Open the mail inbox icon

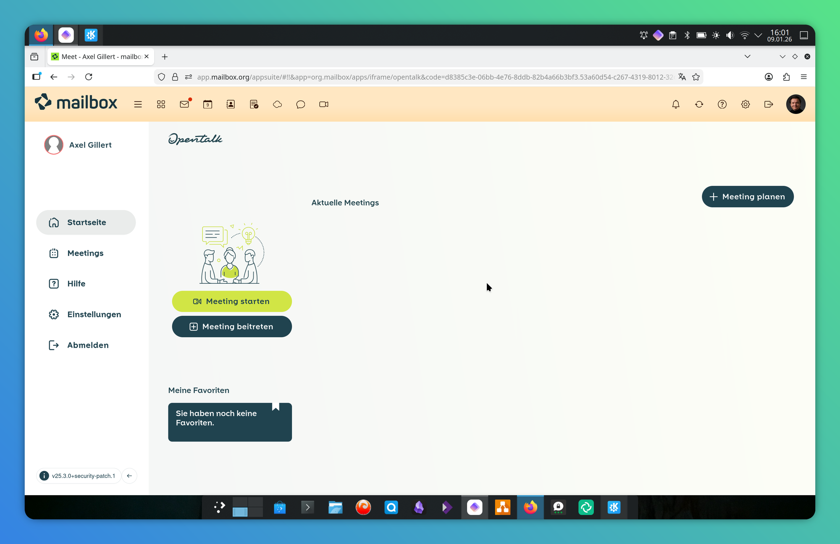pos(184,104)
